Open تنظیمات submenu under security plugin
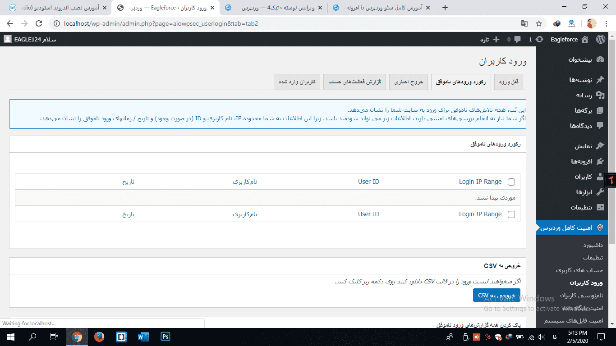This screenshot has height=346, width=616. 593,258
